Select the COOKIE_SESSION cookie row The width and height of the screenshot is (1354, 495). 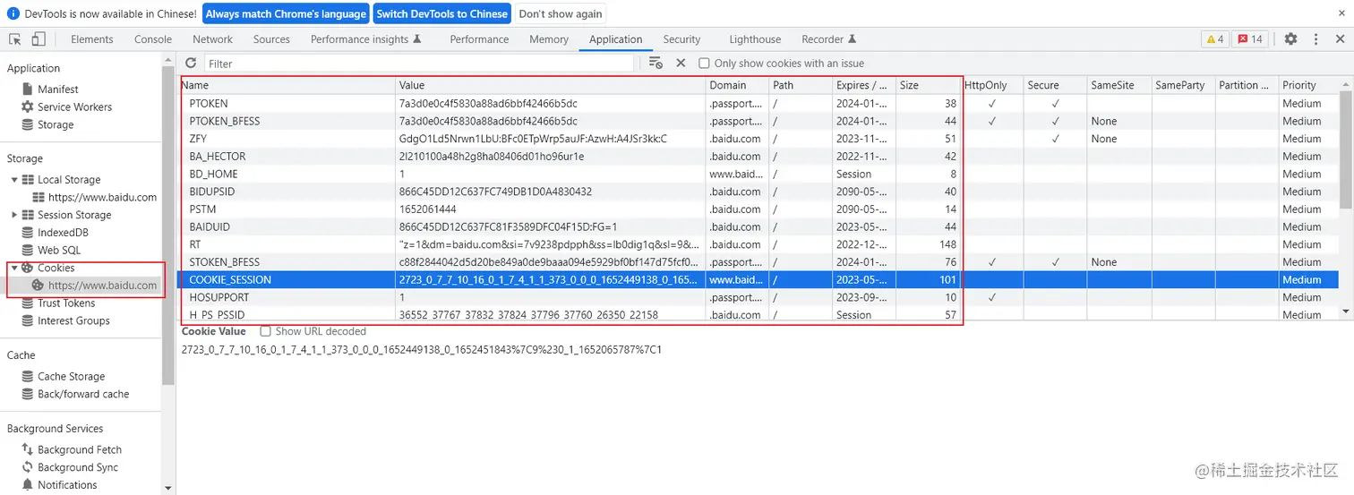pyautogui.click(x=758, y=279)
